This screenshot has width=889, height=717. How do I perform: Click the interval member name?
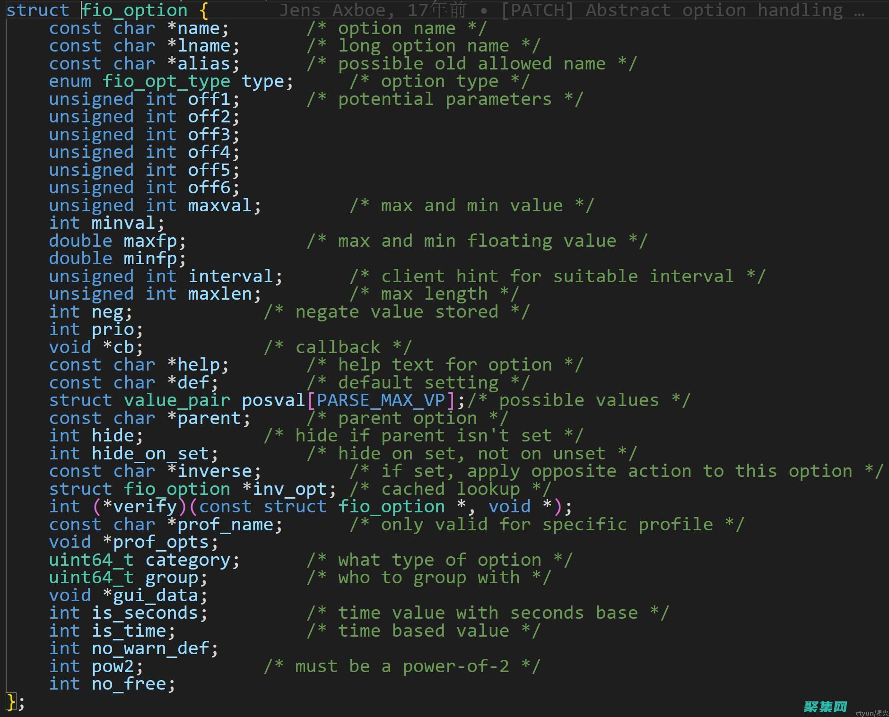pos(230,276)
